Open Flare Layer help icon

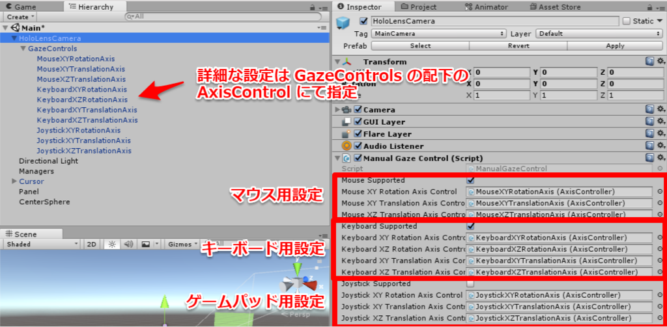[650, 134]
